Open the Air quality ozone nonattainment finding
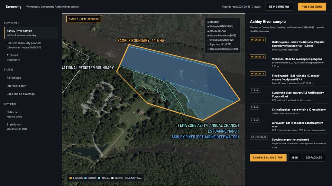Image resolution: width=332 pixels, height=186 pixels. (288, 126)
